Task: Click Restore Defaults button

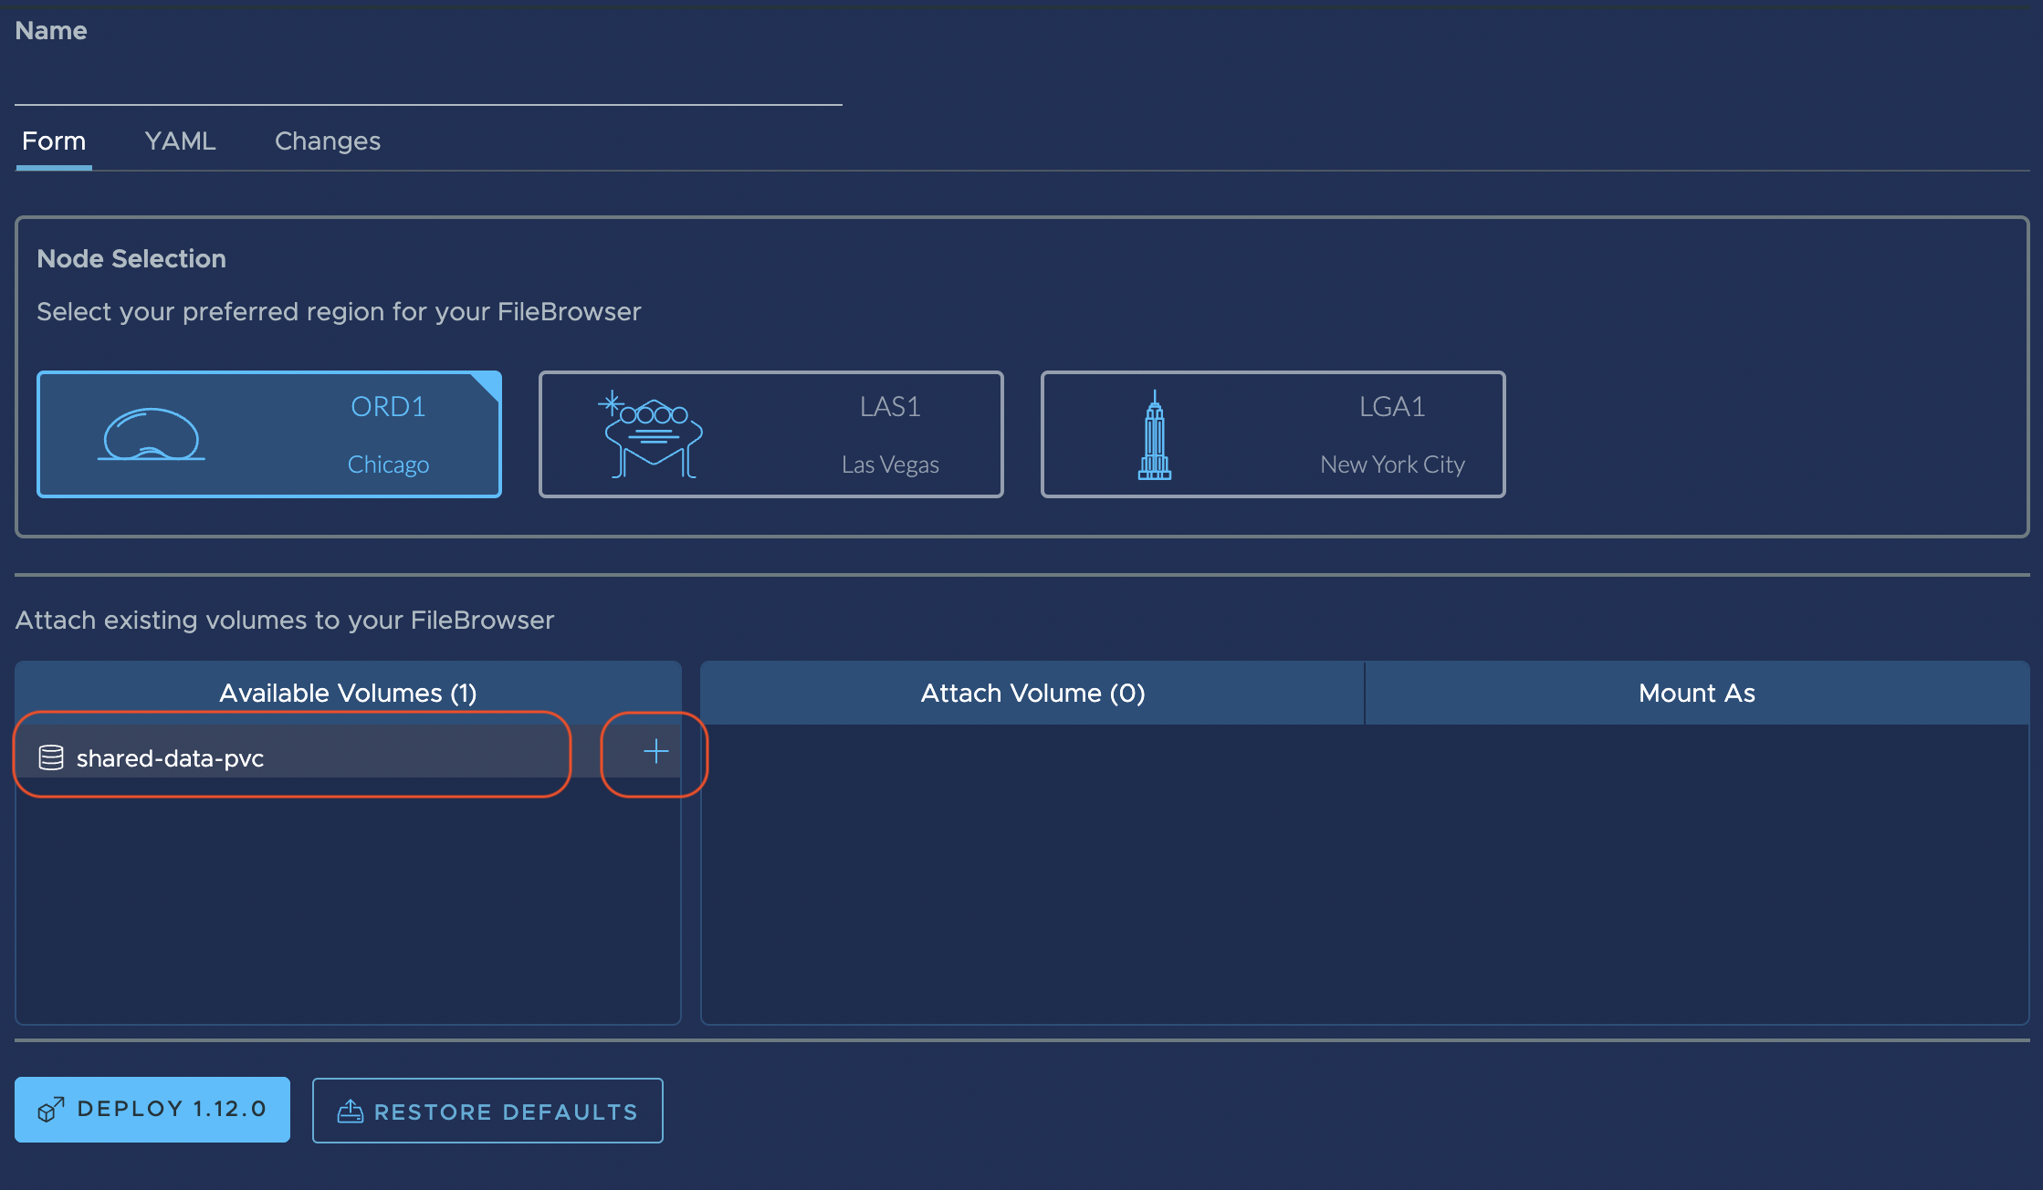Action: click(487, 1111)
